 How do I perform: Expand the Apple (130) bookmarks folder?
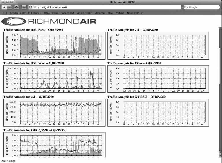tap(85, 13)
